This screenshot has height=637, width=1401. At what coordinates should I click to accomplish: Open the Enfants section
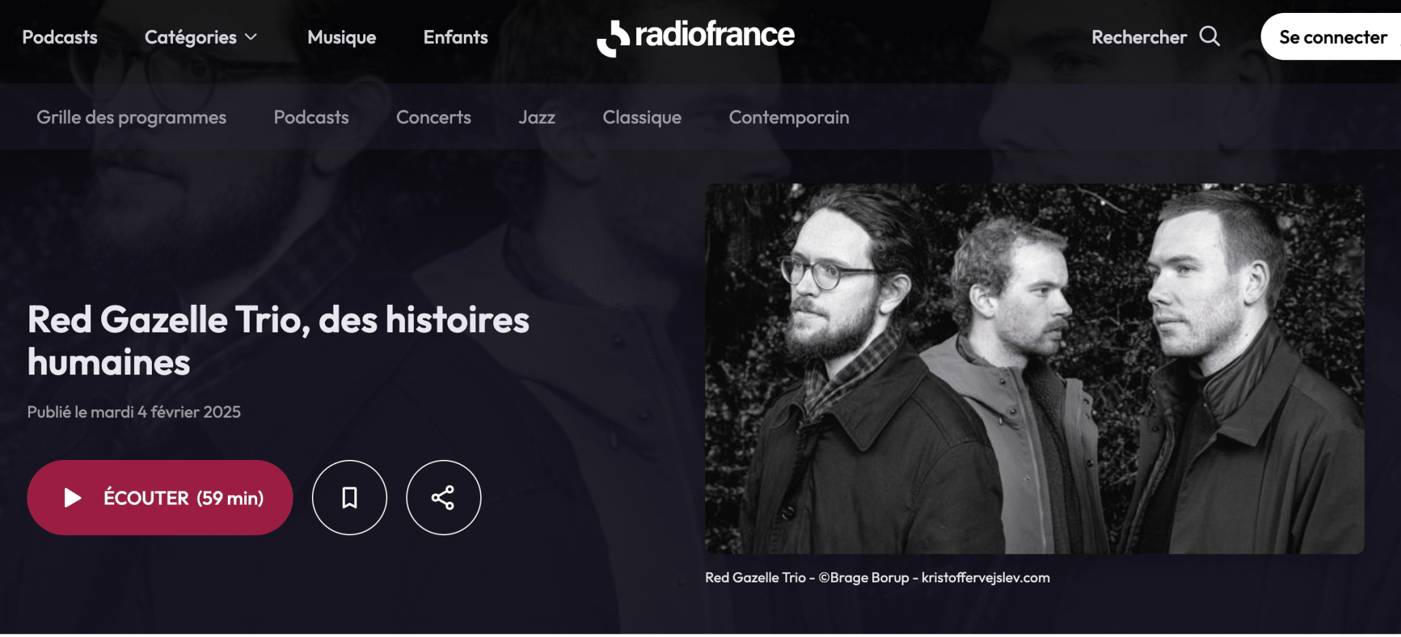point(456,37)
